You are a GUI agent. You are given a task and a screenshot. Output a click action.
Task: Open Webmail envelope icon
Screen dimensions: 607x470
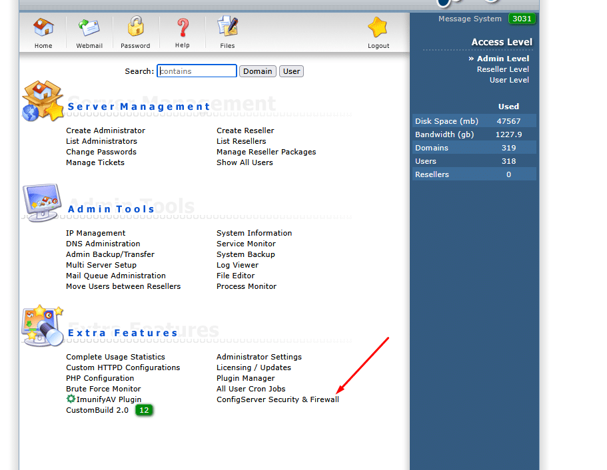[x=89, y=27]
